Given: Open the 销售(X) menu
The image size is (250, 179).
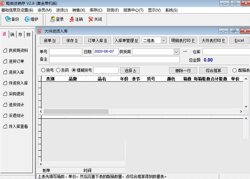Looking at the screenshot, I should coord(79,10).
